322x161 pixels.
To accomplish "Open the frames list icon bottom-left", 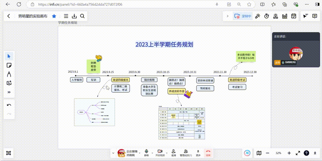I will 8,153.
